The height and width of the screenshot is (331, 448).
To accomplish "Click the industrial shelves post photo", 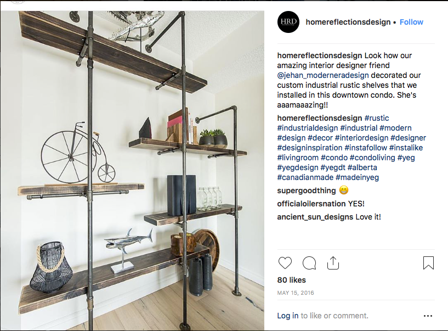I will [133, 171].
